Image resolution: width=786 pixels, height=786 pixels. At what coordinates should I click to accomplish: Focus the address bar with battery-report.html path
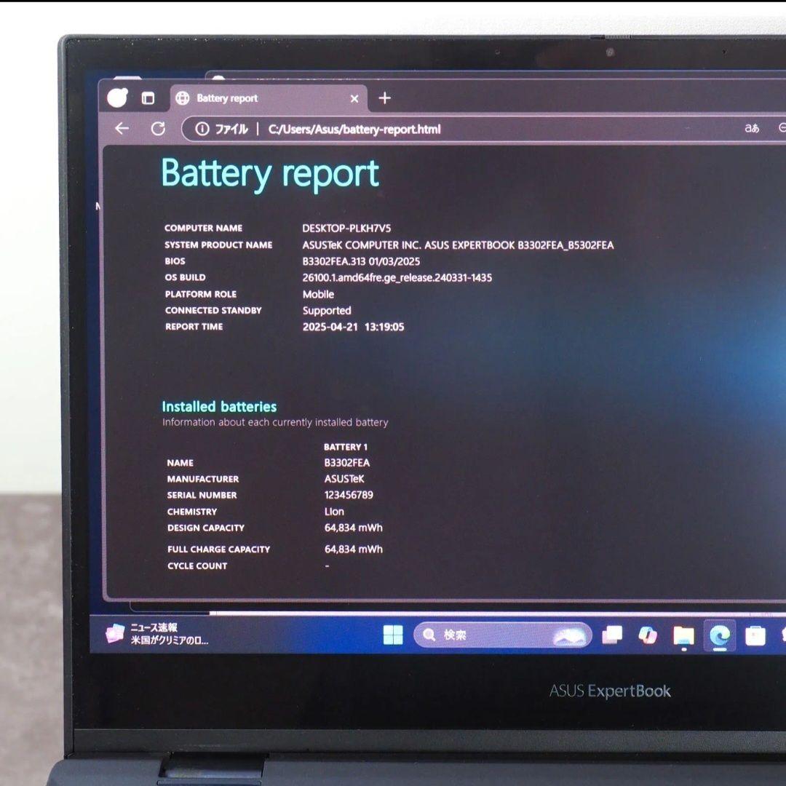click(x=354, y=130)
